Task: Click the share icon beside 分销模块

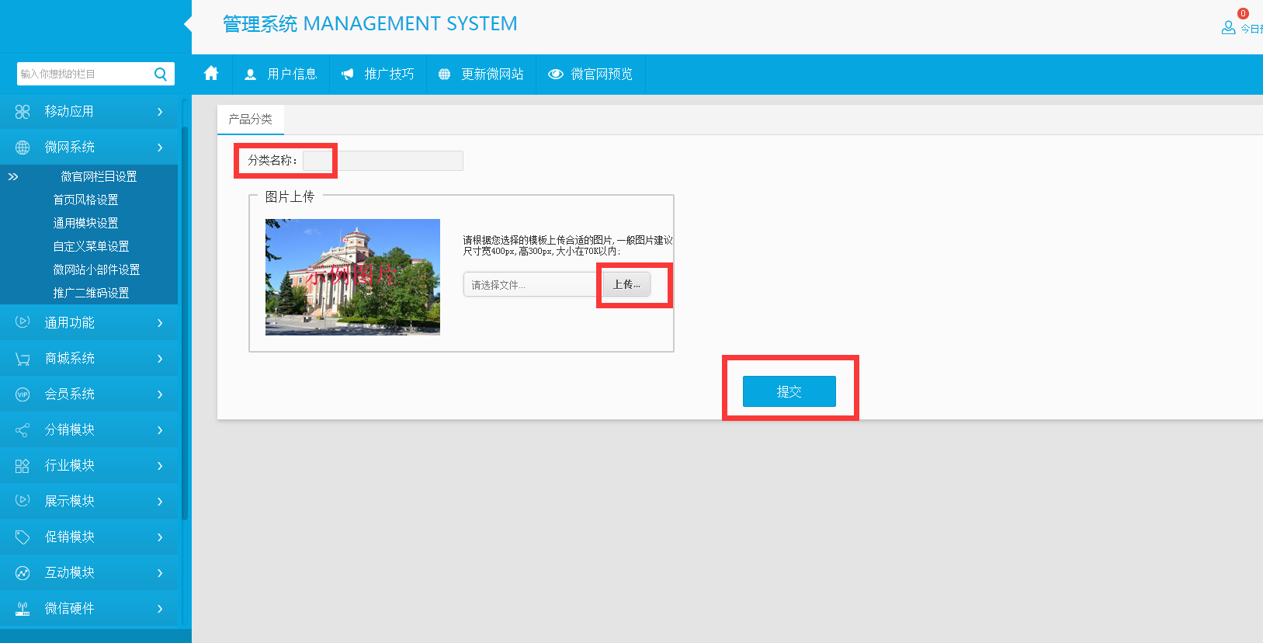Action: (x=23, y=430)
